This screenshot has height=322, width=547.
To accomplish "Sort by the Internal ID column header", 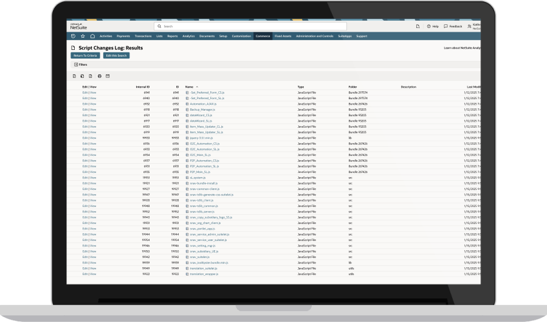I will [x=143, y=87].
